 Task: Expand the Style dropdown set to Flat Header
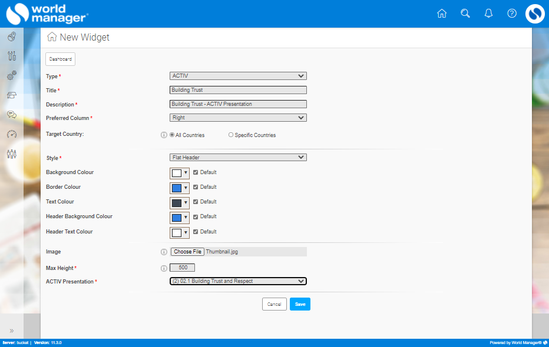[238, 157]
